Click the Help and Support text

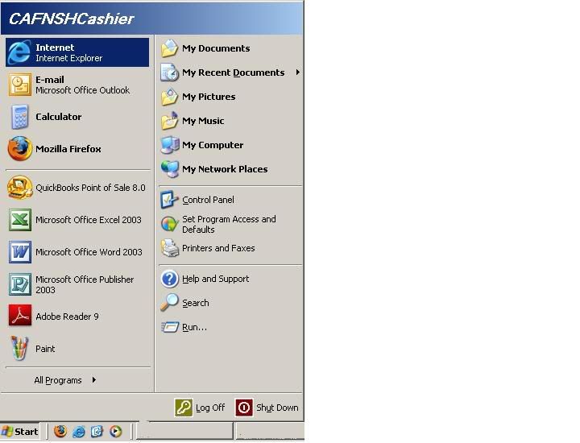click(215, 279)
